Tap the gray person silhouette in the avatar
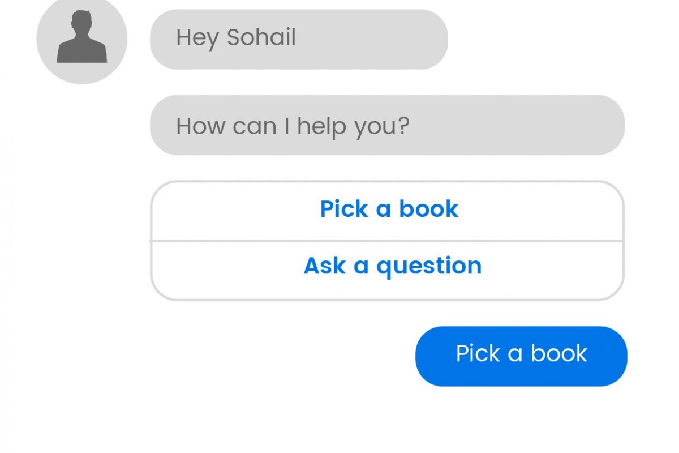This screenshot has height=453, width=679. pos(82,36)
